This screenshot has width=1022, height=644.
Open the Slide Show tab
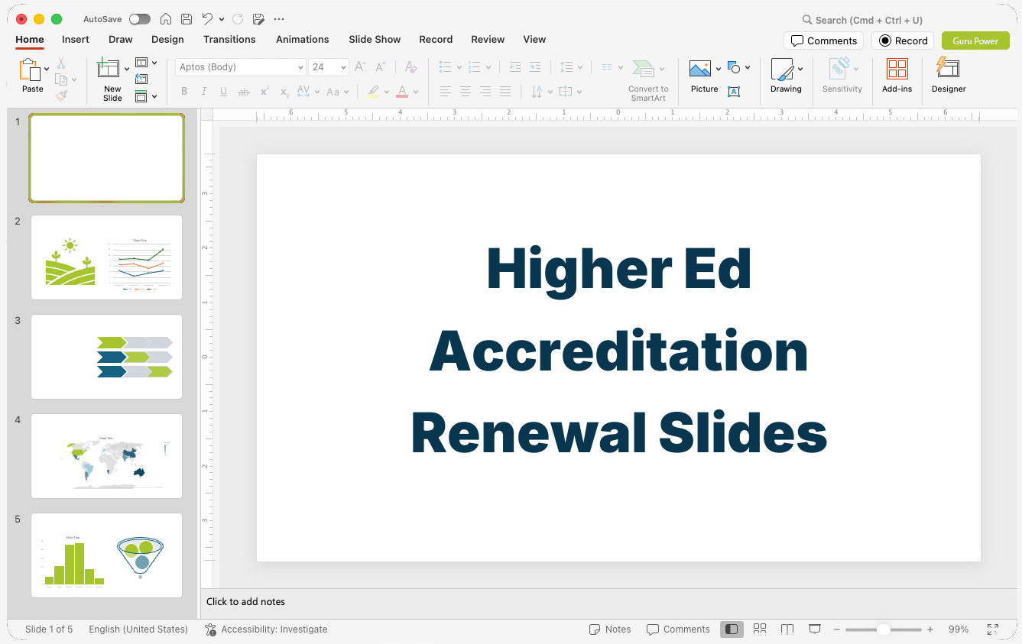pos(375,39)
